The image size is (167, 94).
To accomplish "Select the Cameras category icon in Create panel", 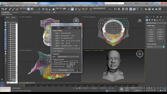I will 155,20.
